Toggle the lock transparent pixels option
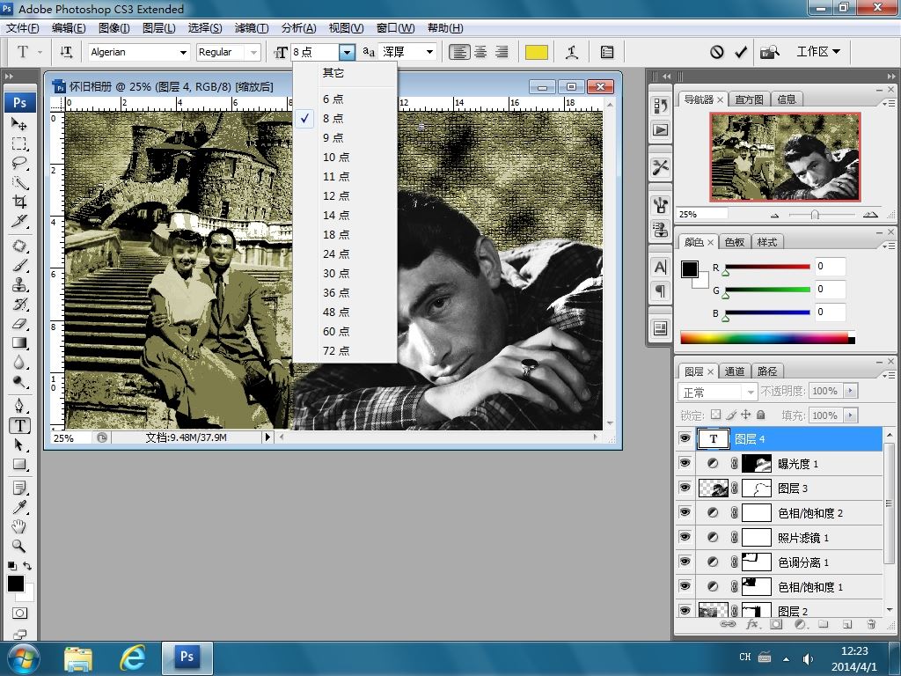This screenshot has height=676, width=901. click(715, 415)
